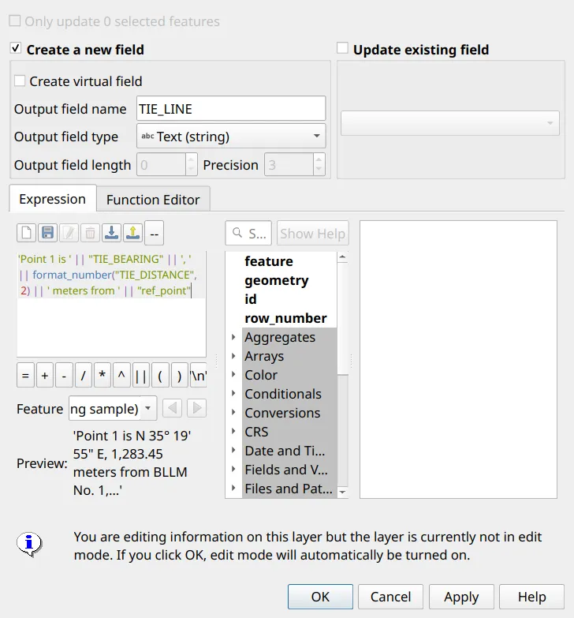
Task: Click the info speech-bubble icon
Action: pos(28,545)
